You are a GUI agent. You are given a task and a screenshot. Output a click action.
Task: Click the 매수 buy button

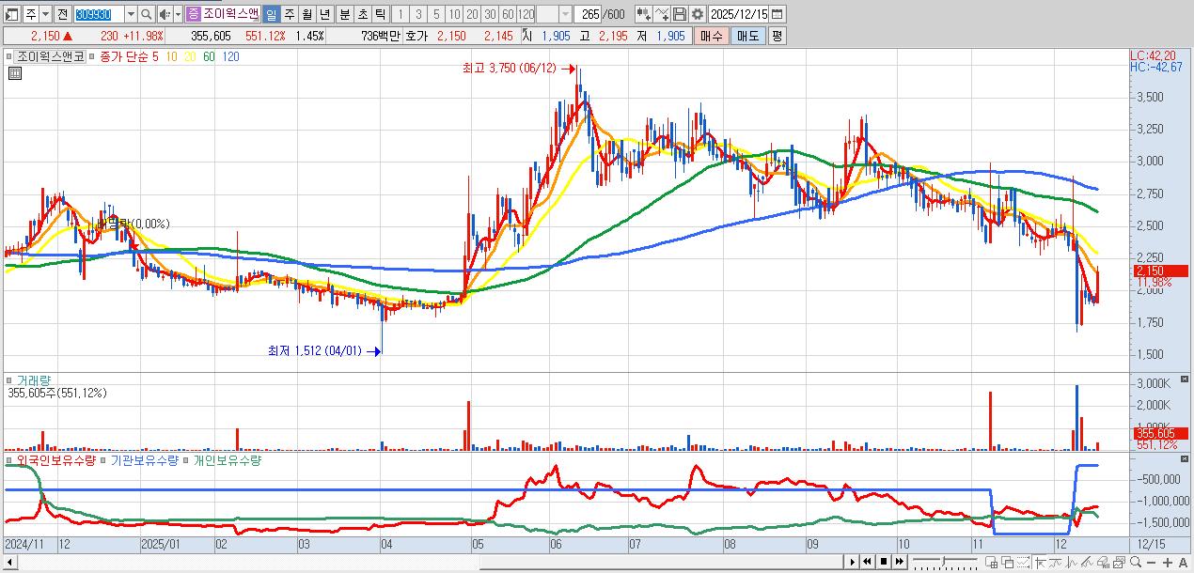pos(711,36)
